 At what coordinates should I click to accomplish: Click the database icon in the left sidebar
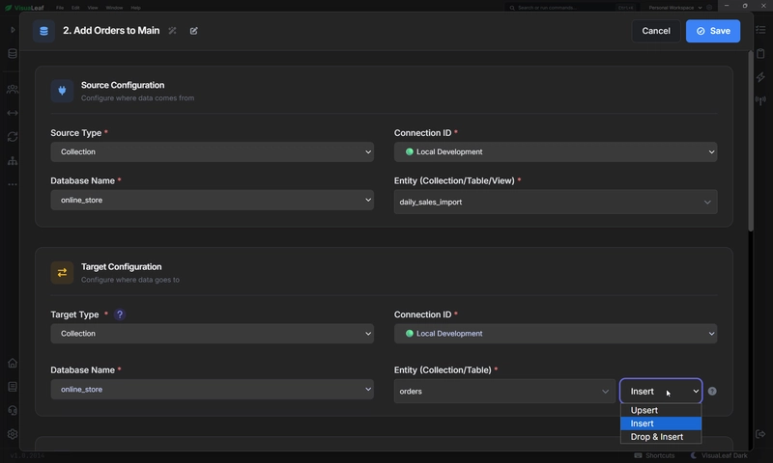click(x=13, y=54)
